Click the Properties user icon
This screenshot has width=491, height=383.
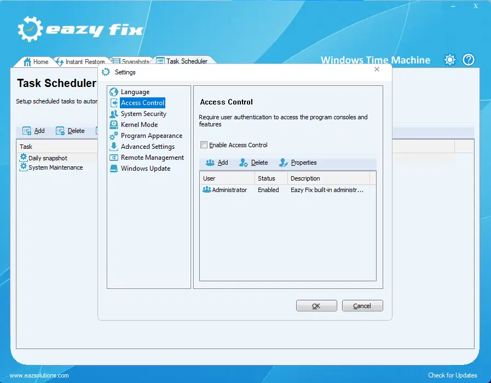284,163
